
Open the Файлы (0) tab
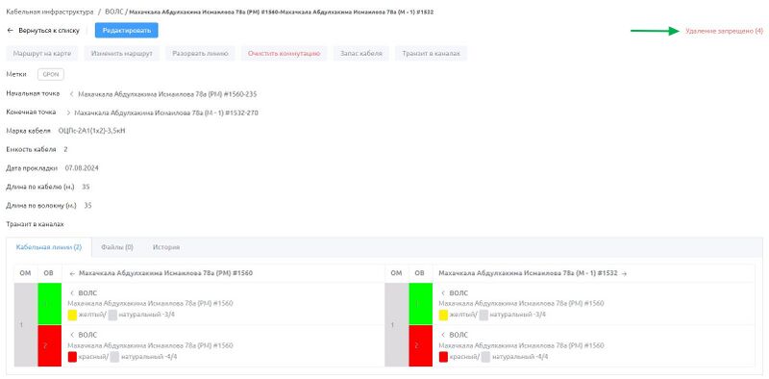tap(117, 247)
